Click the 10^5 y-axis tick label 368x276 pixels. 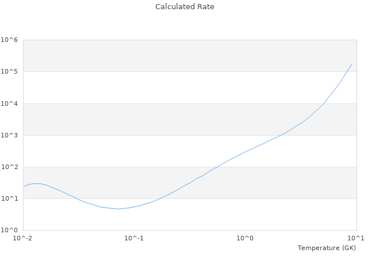(9, 72)
